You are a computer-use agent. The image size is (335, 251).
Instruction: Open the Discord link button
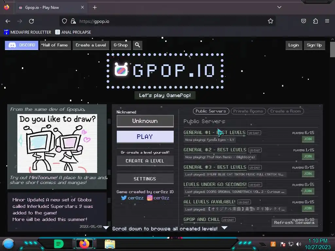click(x=22, y=45)
